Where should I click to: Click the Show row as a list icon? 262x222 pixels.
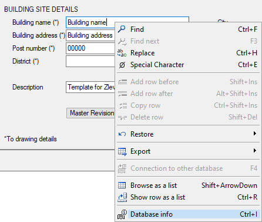[x=122, y=197]
